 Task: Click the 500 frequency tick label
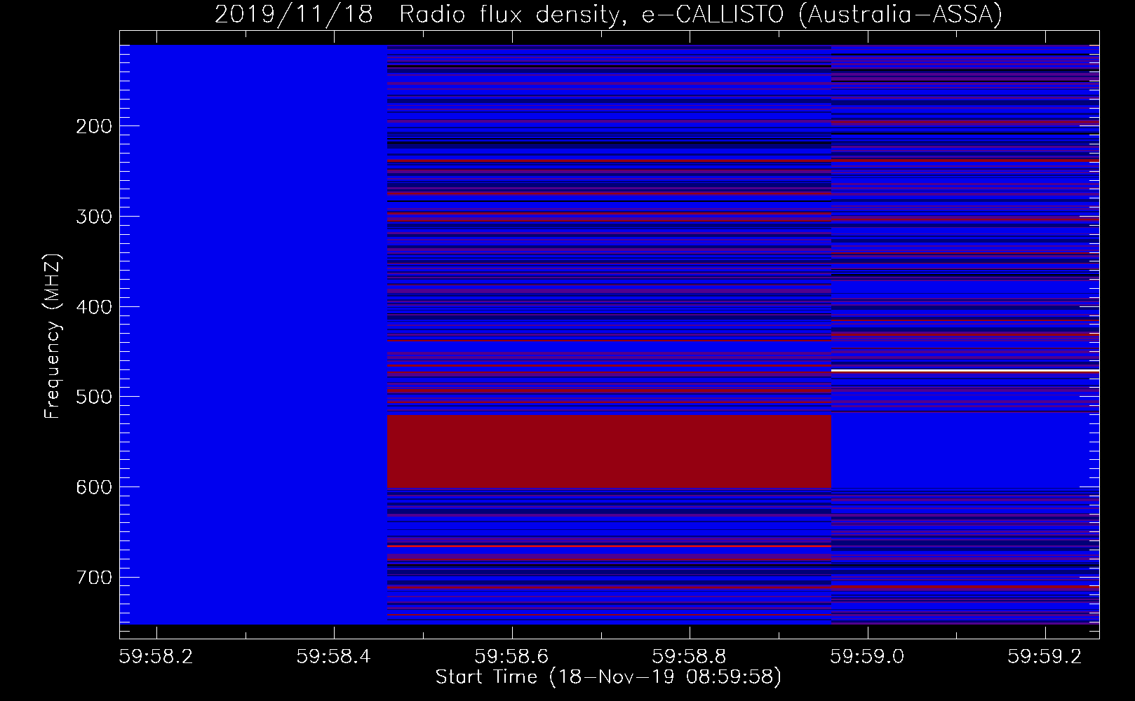click(x=93, y=397)
